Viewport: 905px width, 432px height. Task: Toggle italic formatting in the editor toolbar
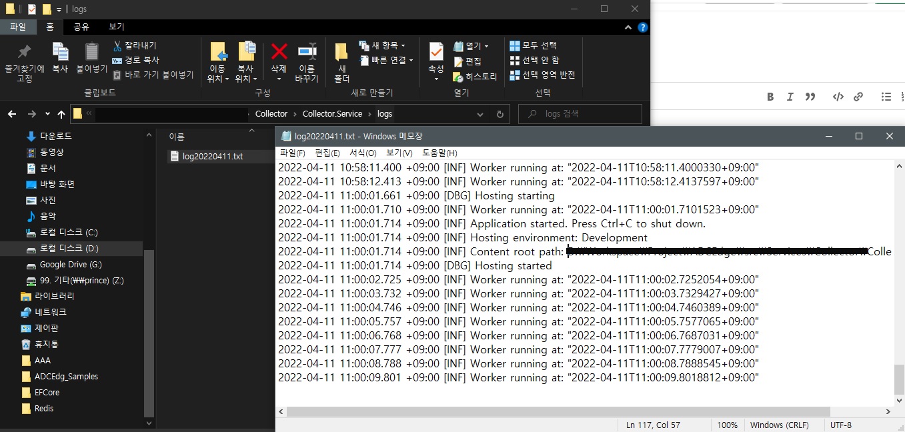[x=790, y=97]
